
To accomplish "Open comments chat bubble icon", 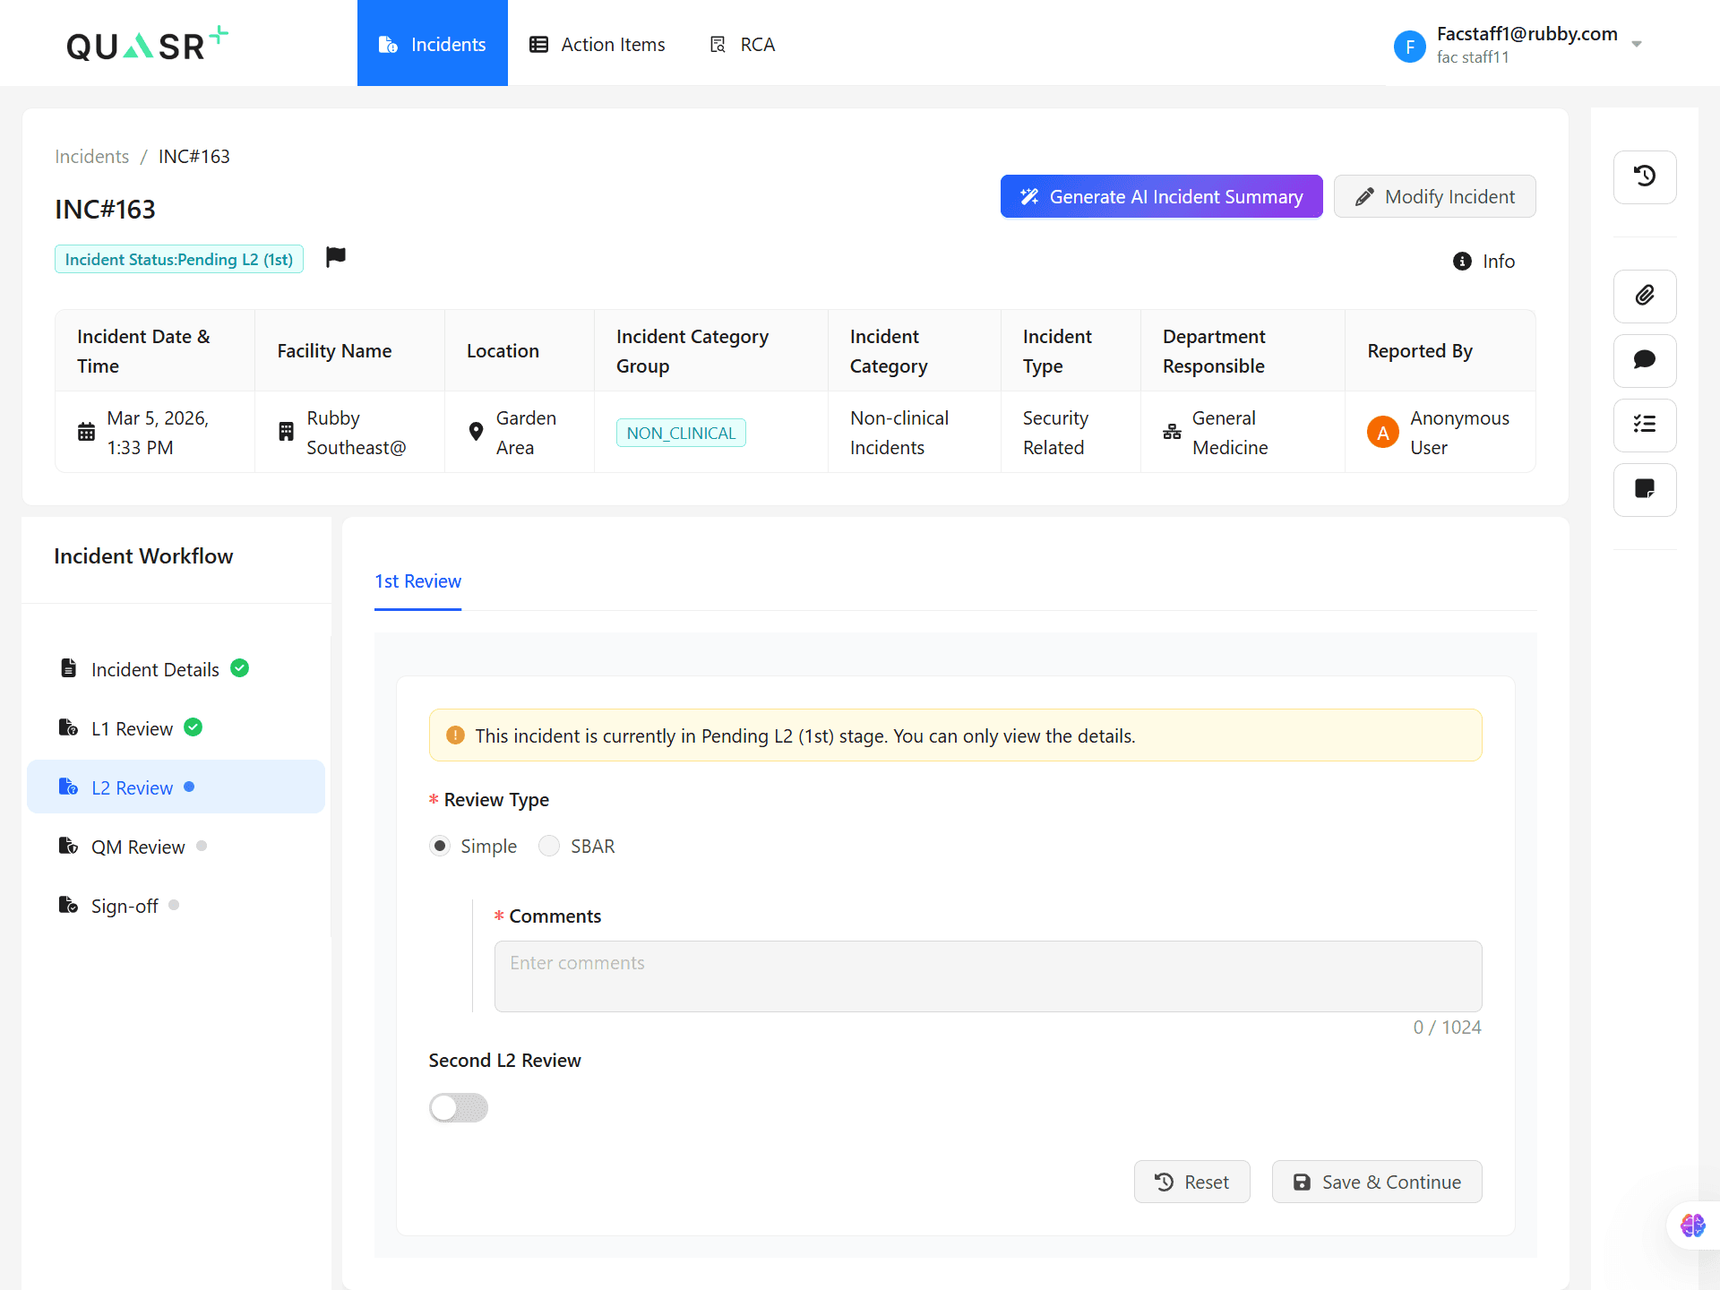I will (x=1644, y=360).
